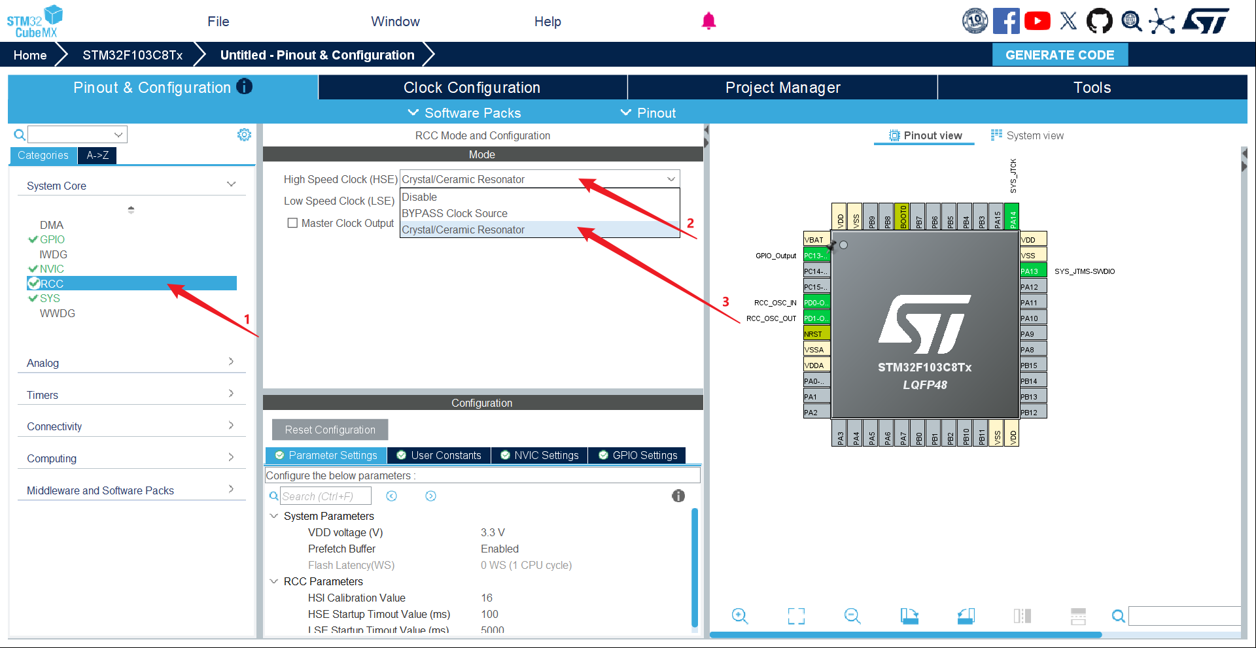Zoom out of the chip pinout
The height and width of the screenshot is (648, 1256).
click(x=852, y=616)
